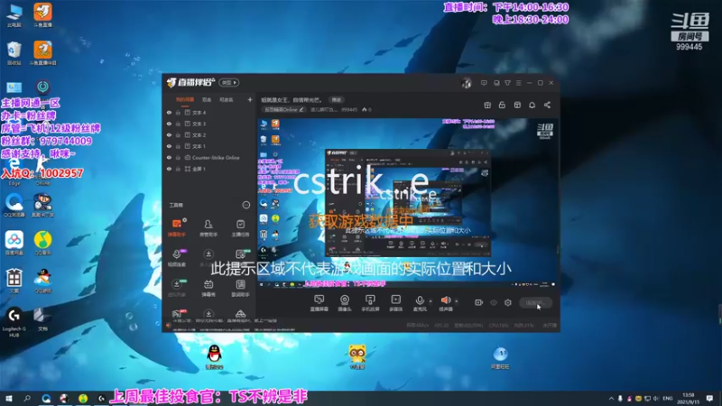The image size is (722, 406).
Task: Toggle visibility of the 文本 4 source
Action: (x=169, y=112)
